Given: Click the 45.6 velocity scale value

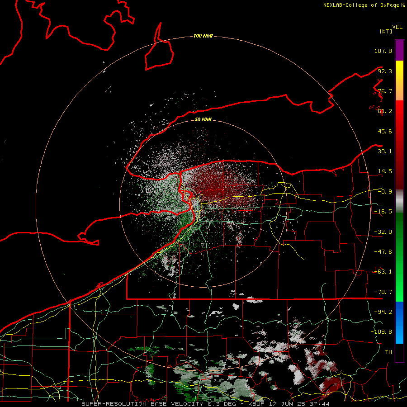Looking at the screenshot, I should (x=385, y=131).
